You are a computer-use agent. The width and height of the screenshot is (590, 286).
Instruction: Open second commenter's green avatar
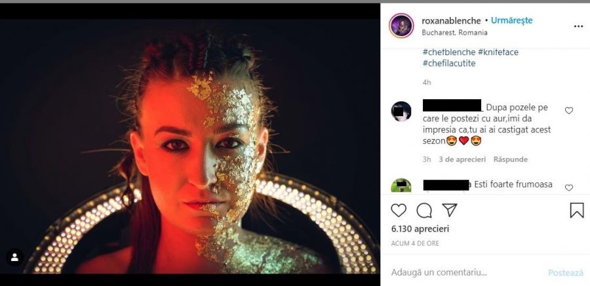click(x=401, y=186)
